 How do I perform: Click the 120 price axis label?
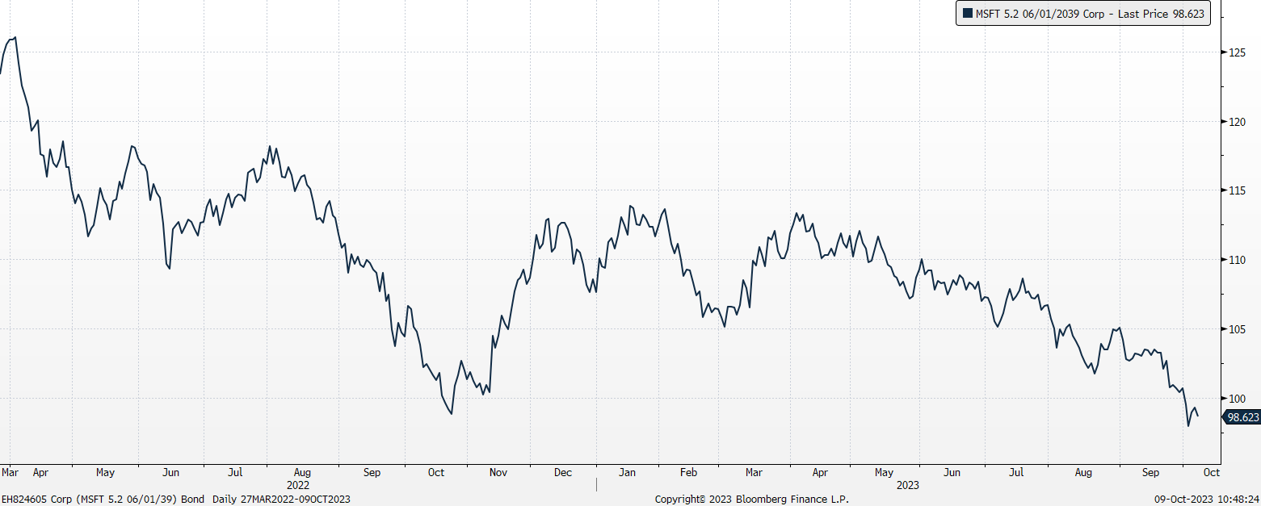pos(1237,122)
